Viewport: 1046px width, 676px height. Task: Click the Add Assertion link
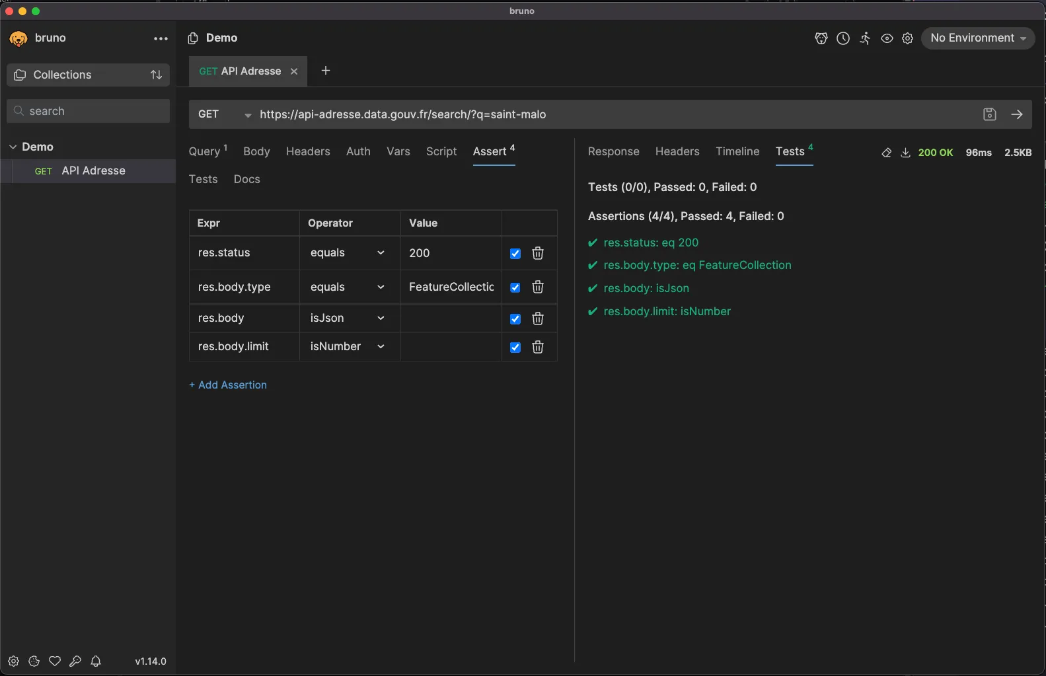click(228, 385)
